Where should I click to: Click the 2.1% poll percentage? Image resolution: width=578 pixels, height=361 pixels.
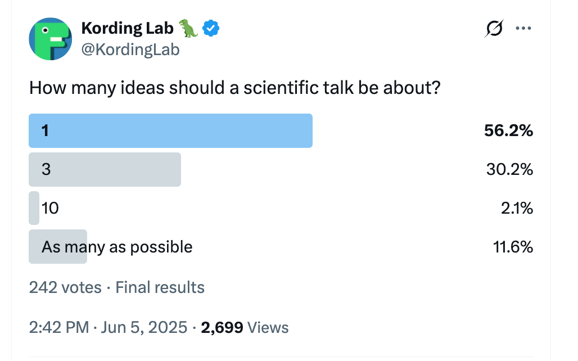pyautogui.click(x=517, y=208)
